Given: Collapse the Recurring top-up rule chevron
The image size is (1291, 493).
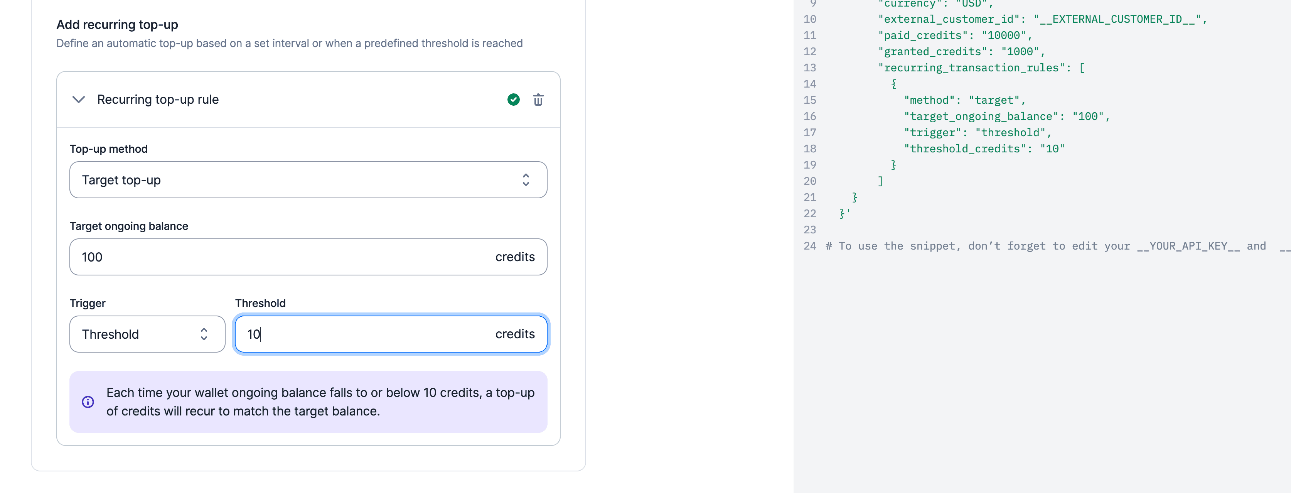Looking at the screenshot, I should click(x=79, y=100).
